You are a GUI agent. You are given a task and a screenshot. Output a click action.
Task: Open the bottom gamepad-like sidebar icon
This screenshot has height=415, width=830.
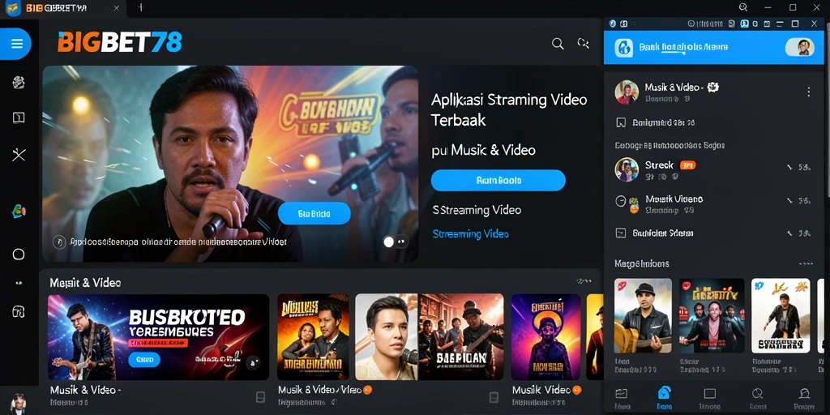19,311
